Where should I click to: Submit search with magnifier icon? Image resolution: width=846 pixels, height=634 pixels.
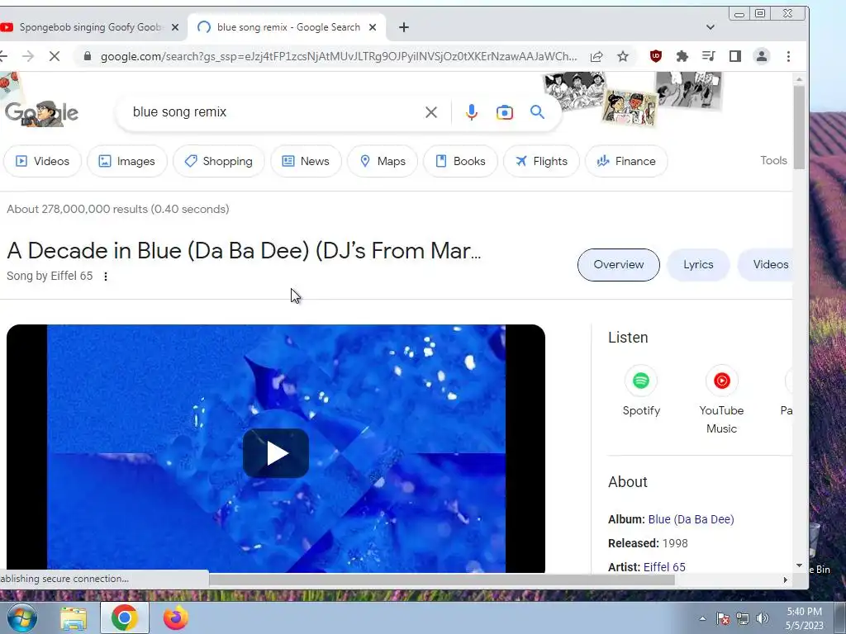point(537,112)
